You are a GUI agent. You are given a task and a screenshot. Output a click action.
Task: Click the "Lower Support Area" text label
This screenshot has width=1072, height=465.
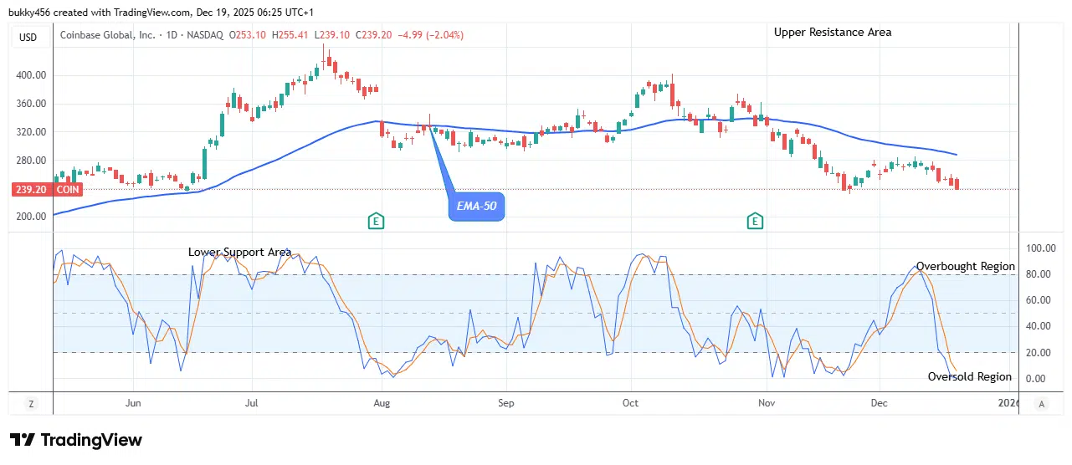point(239,252)
